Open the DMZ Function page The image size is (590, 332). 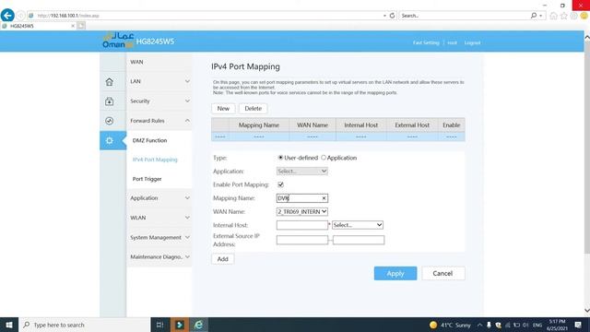pos(149,140)
